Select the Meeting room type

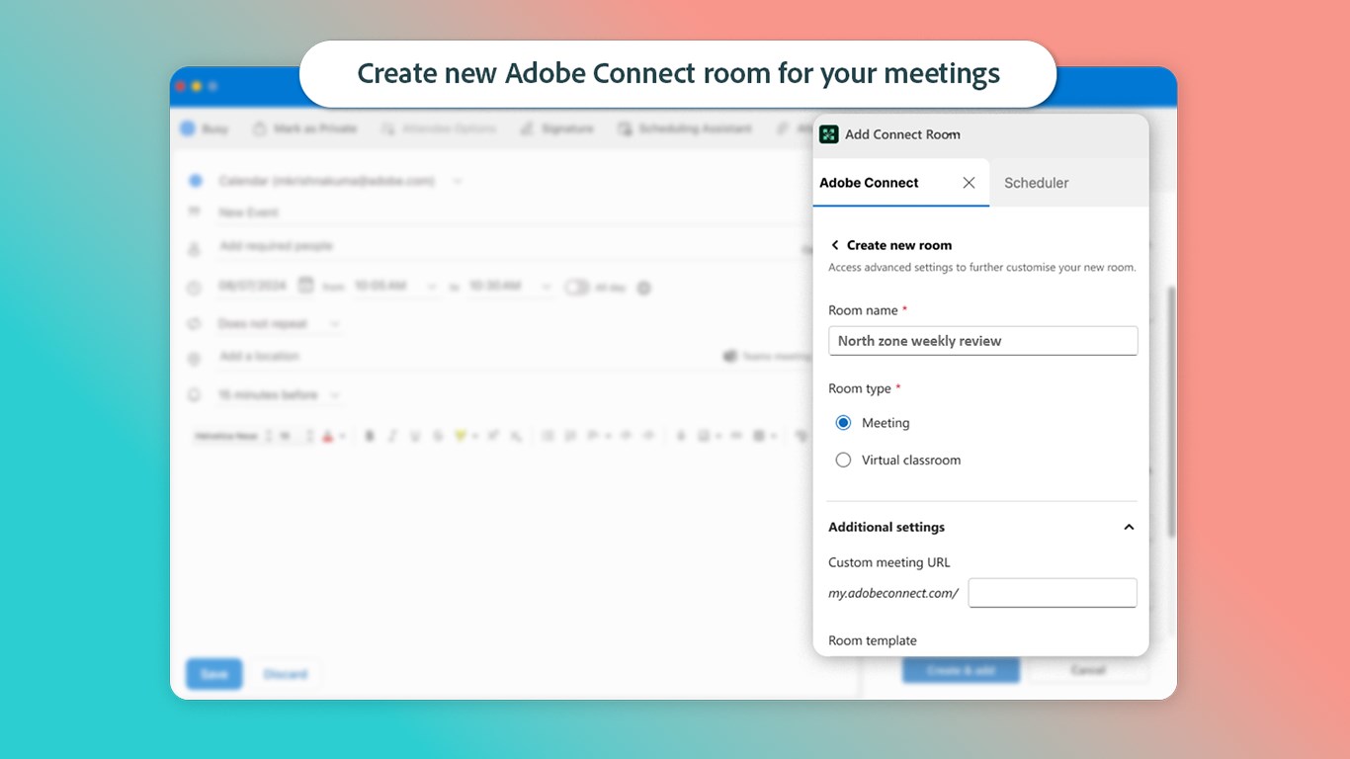click(x=843, y=423)
